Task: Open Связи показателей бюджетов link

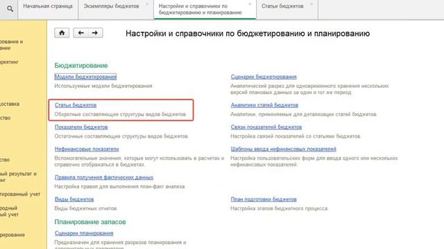Action: tap(266, 127)
